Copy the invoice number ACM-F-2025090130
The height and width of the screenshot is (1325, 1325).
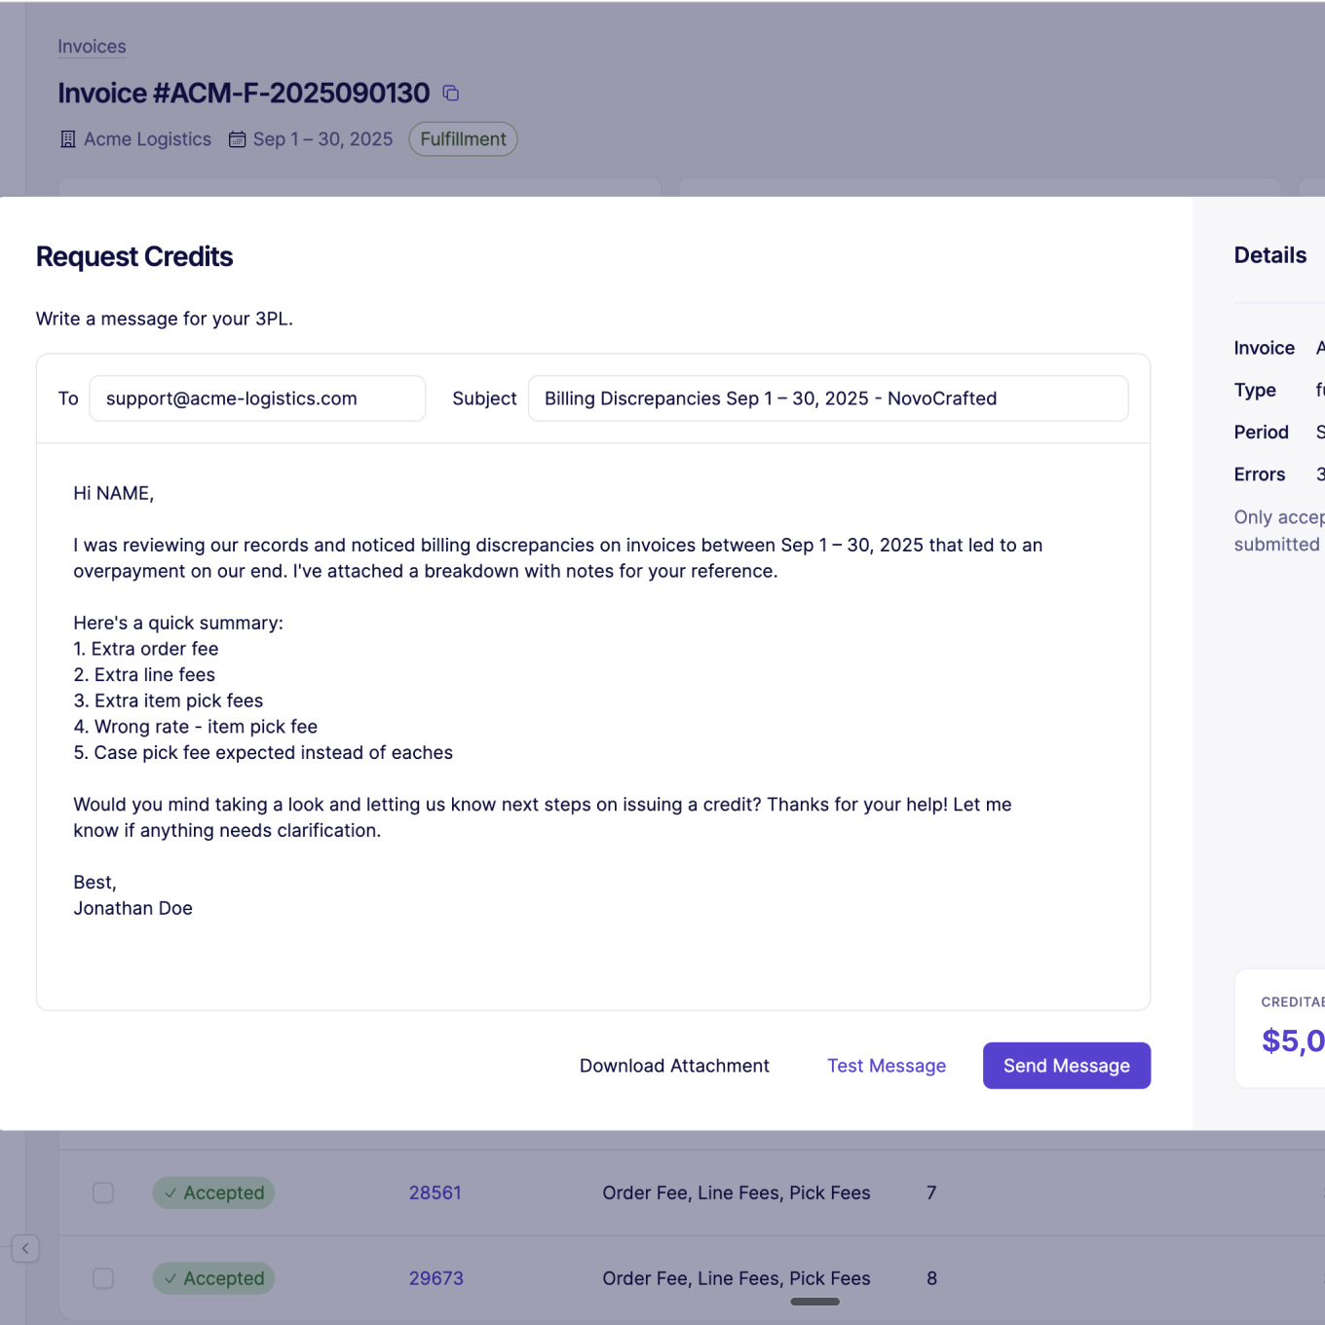[x=450, y=93]
